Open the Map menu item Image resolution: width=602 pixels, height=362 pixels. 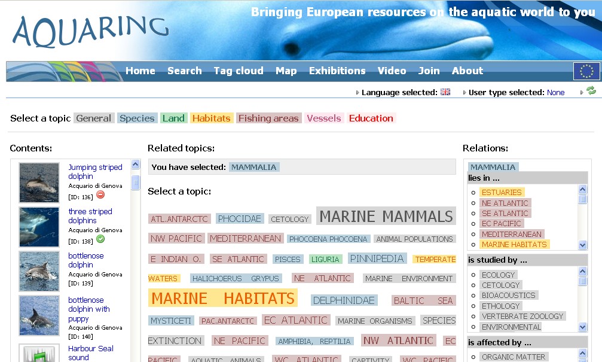[x=286, y=71]
